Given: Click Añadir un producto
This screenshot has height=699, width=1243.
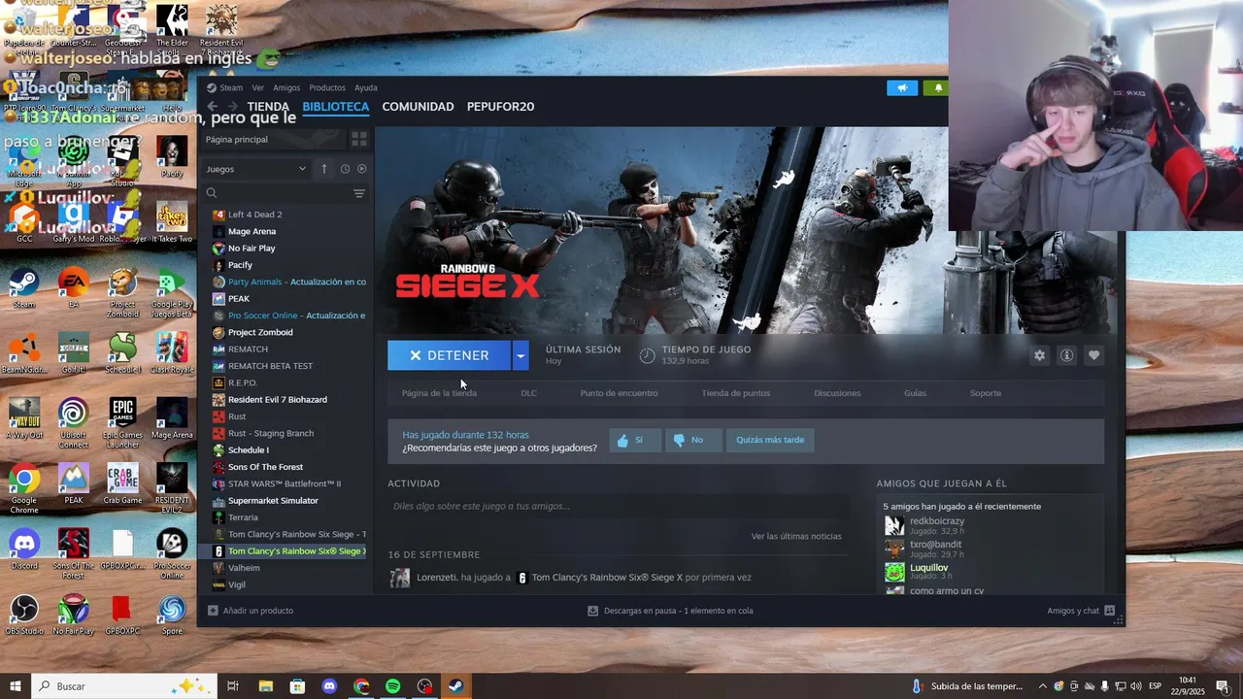Looking at the screenshot, I should tap(251, 611).
